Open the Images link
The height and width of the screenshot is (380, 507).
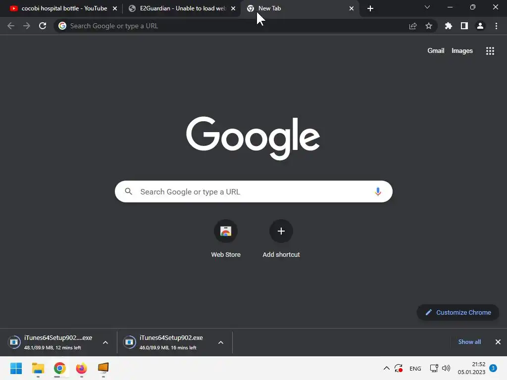pos(462,51)
